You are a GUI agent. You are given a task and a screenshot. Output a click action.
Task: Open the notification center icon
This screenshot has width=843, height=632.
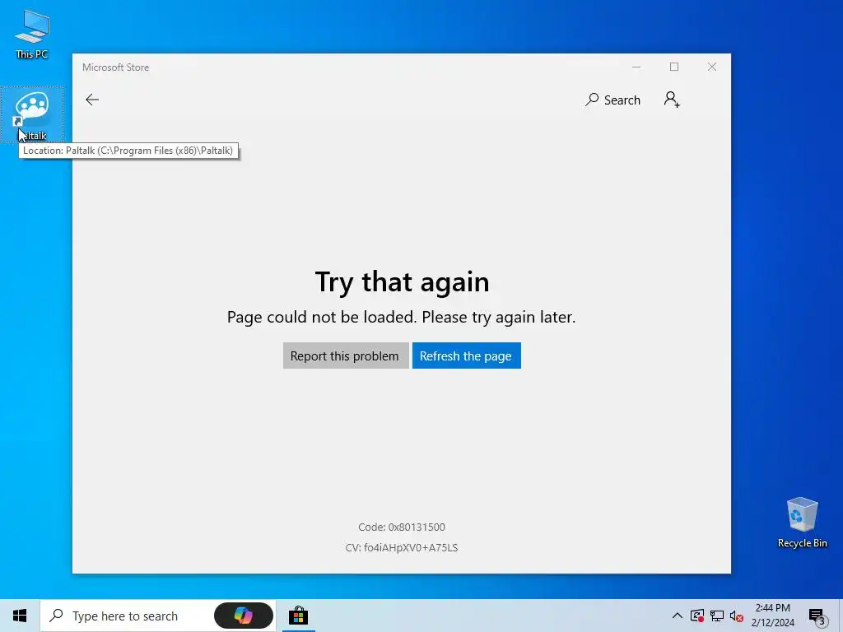click(817, 616)
